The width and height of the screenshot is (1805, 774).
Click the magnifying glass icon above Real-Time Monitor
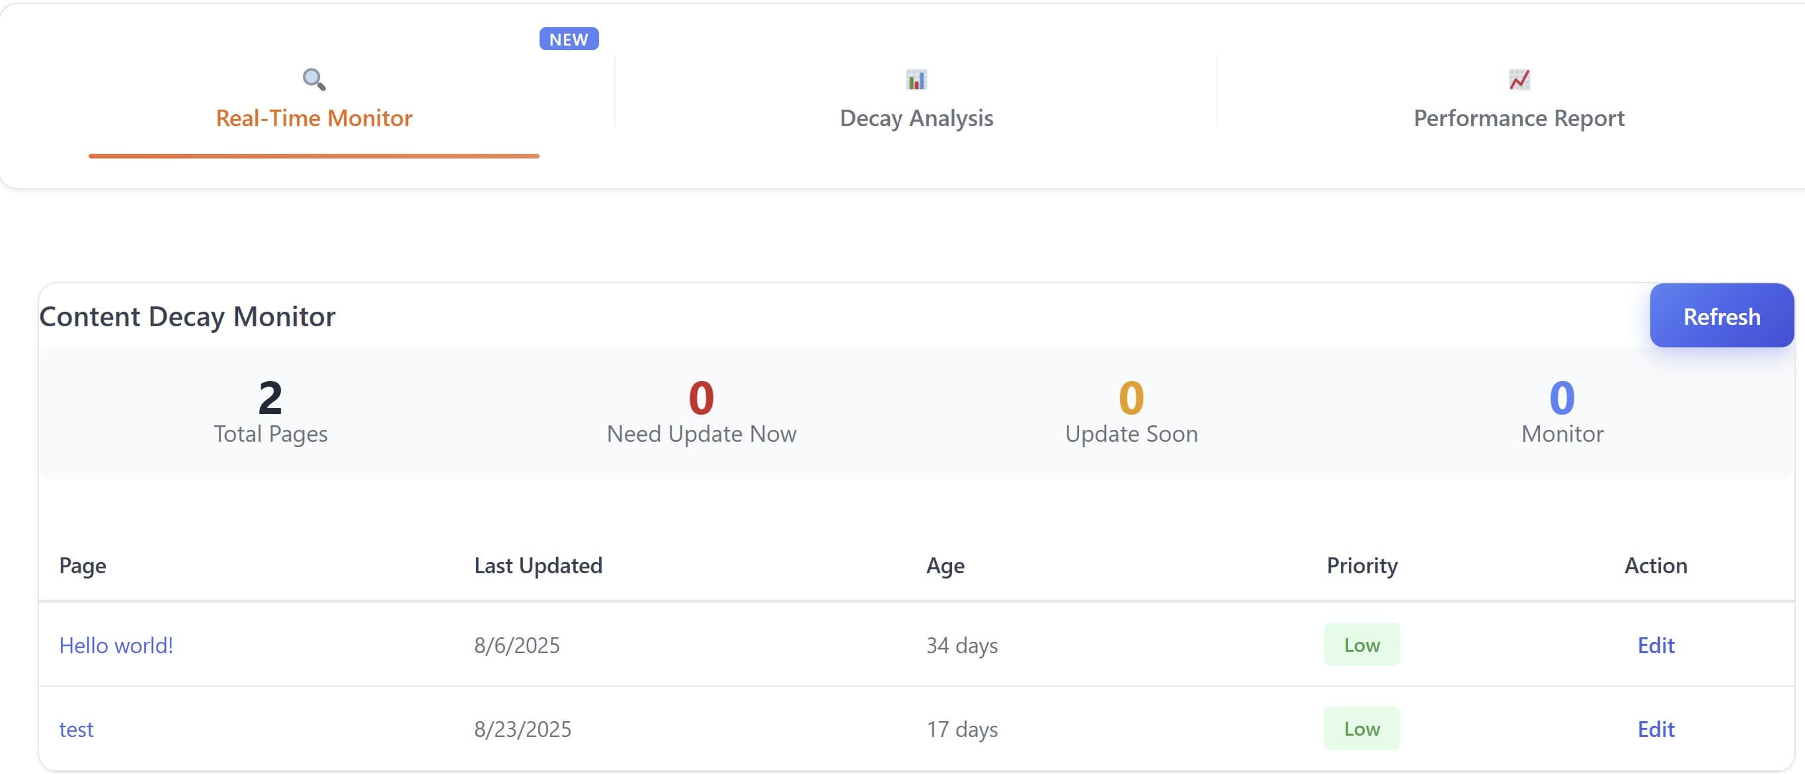(x=314, y=79)
